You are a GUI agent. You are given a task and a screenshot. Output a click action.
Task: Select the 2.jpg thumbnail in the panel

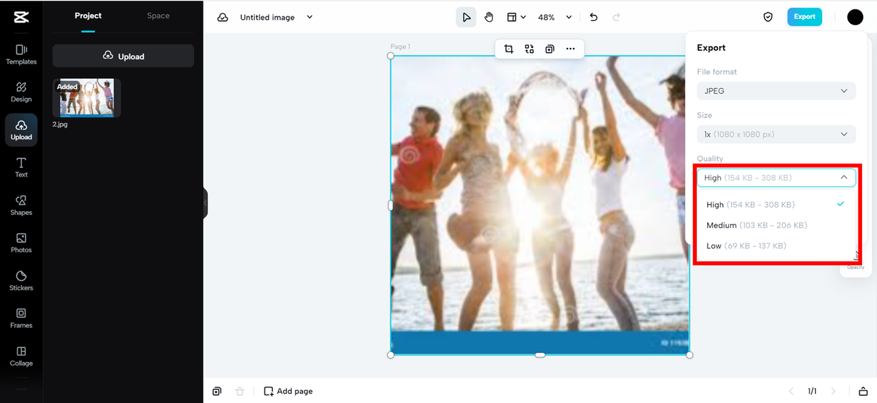[x=86, y=97]
